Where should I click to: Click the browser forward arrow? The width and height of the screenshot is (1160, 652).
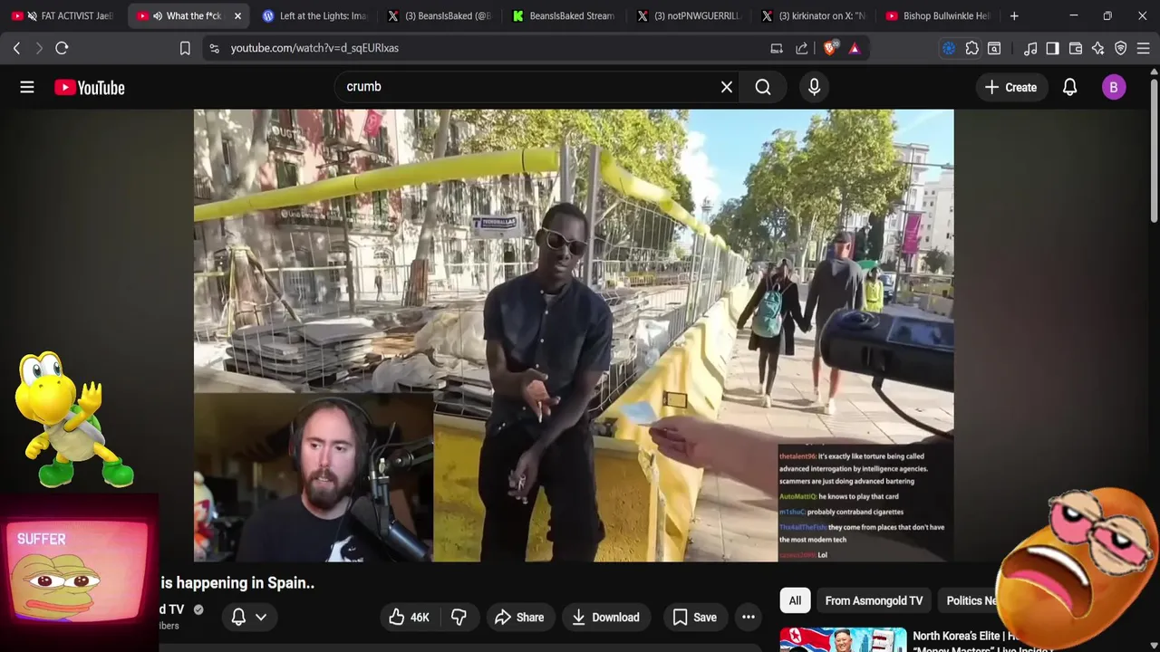point(38,48)
